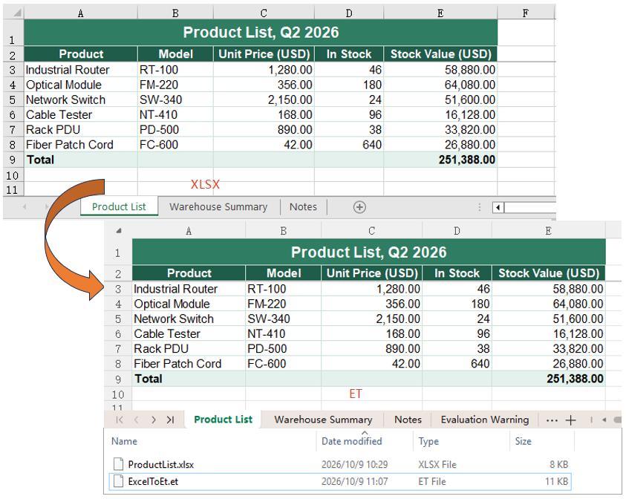This screenshot has width=626, height=499.
Task: Add a new sheet in the XLSX window
Action: click(359, 207)
